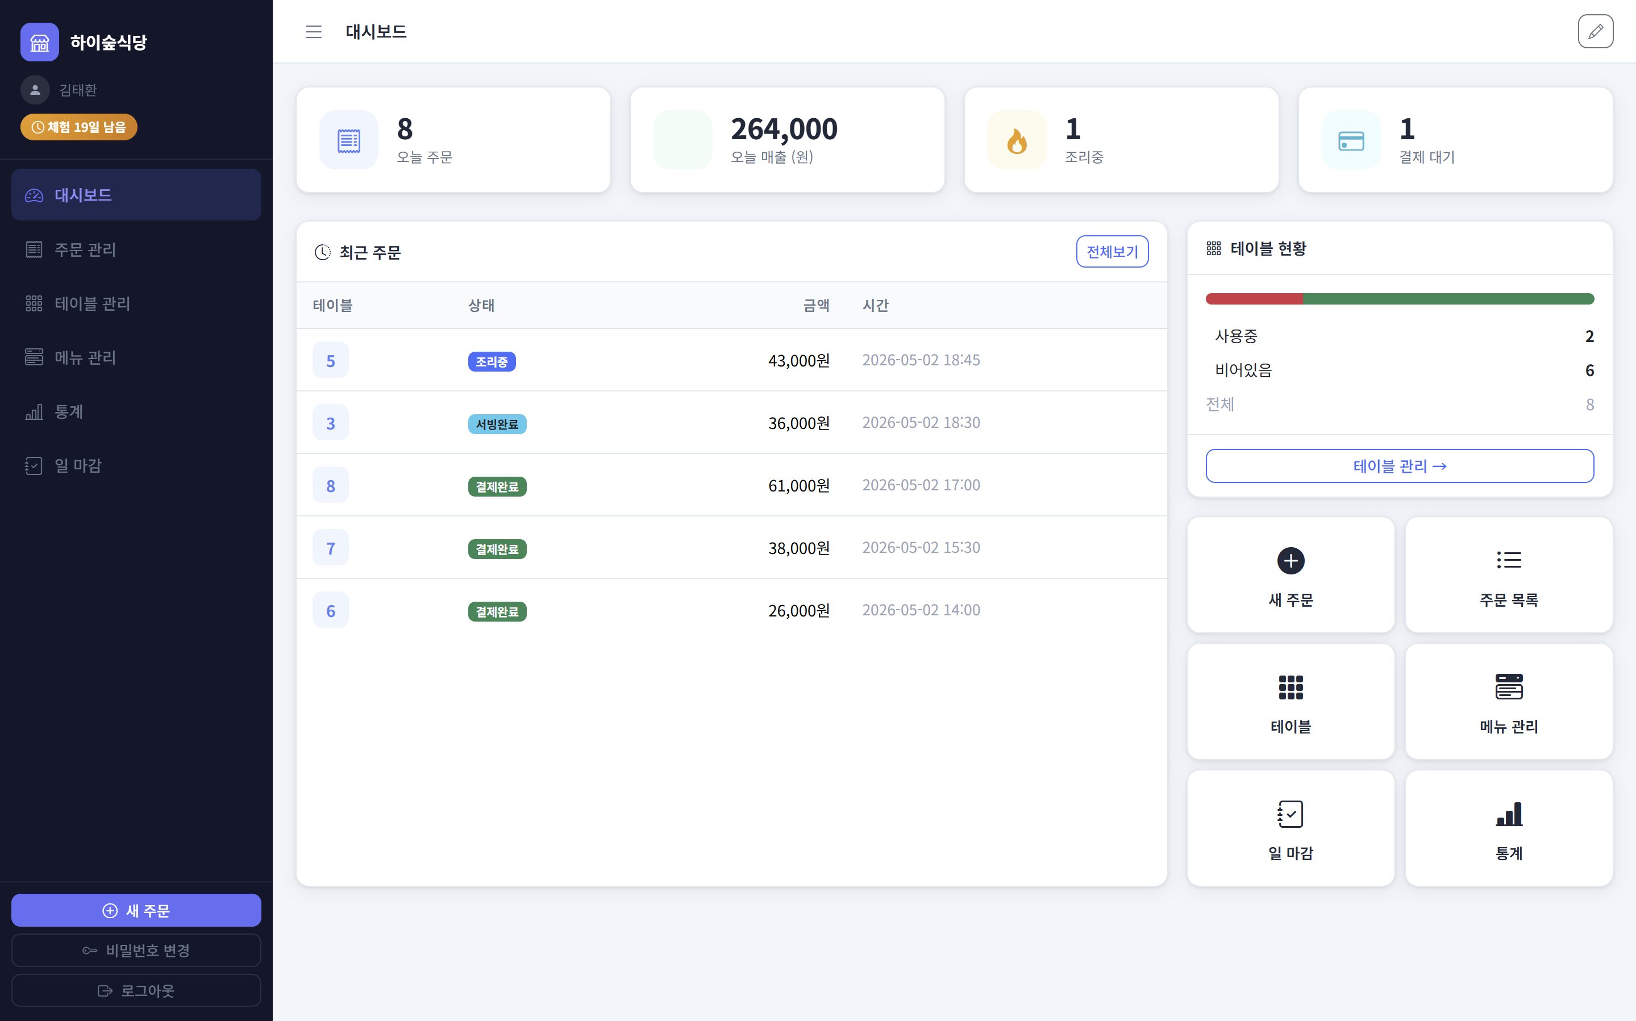The height and width of the screenshot is (1021, 1636).
Task: Click the 38,000원 amount
Action: coord(799,548)
